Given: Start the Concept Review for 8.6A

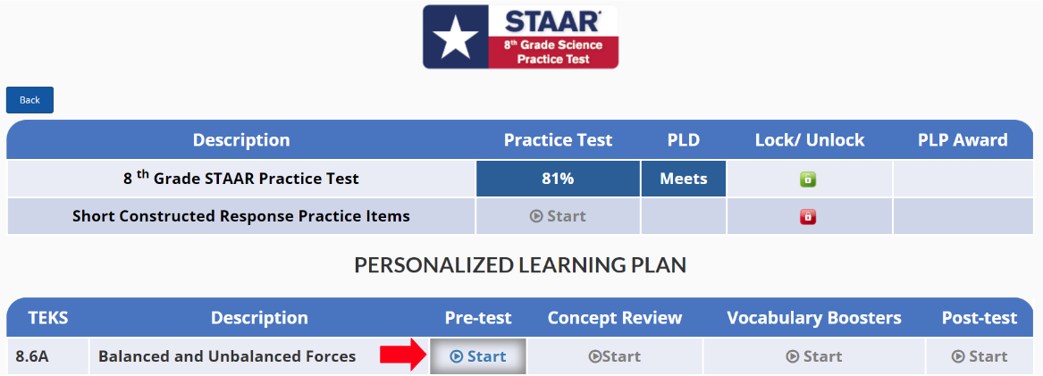Looking at the screenshot, I should [614, 356].
